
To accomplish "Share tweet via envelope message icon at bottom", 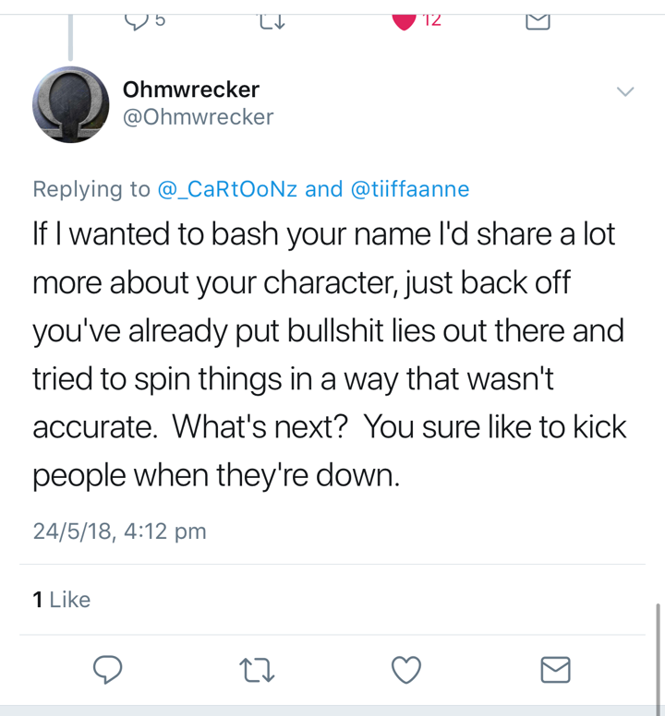I will pos(555,670).
